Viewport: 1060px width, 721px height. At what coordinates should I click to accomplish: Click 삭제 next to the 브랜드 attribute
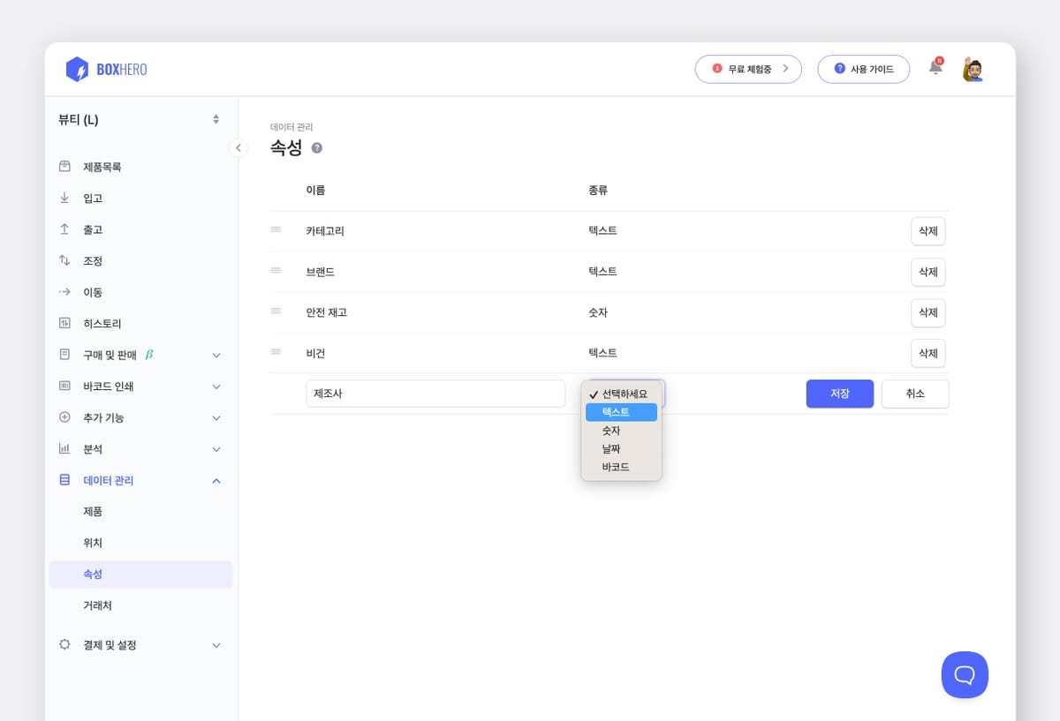[927, 272]
